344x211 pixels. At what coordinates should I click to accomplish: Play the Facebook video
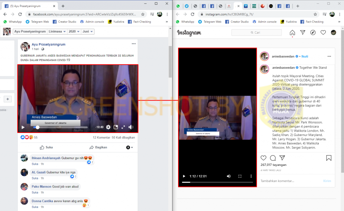click(23, 127)
